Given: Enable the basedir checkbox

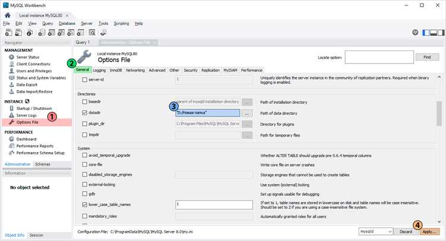Looking at the screenshot, I should 84,102.
